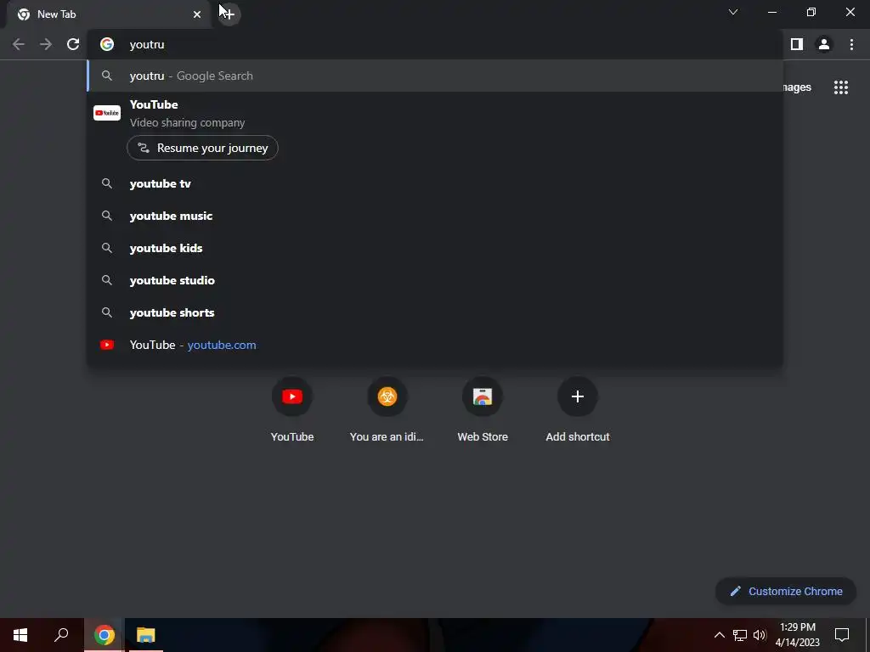Open the notification center icon
870x652 pixels.
point(842,635)
